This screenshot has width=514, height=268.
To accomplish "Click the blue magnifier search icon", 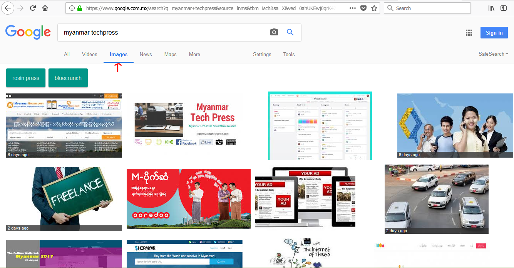I will tap(290, 32).
